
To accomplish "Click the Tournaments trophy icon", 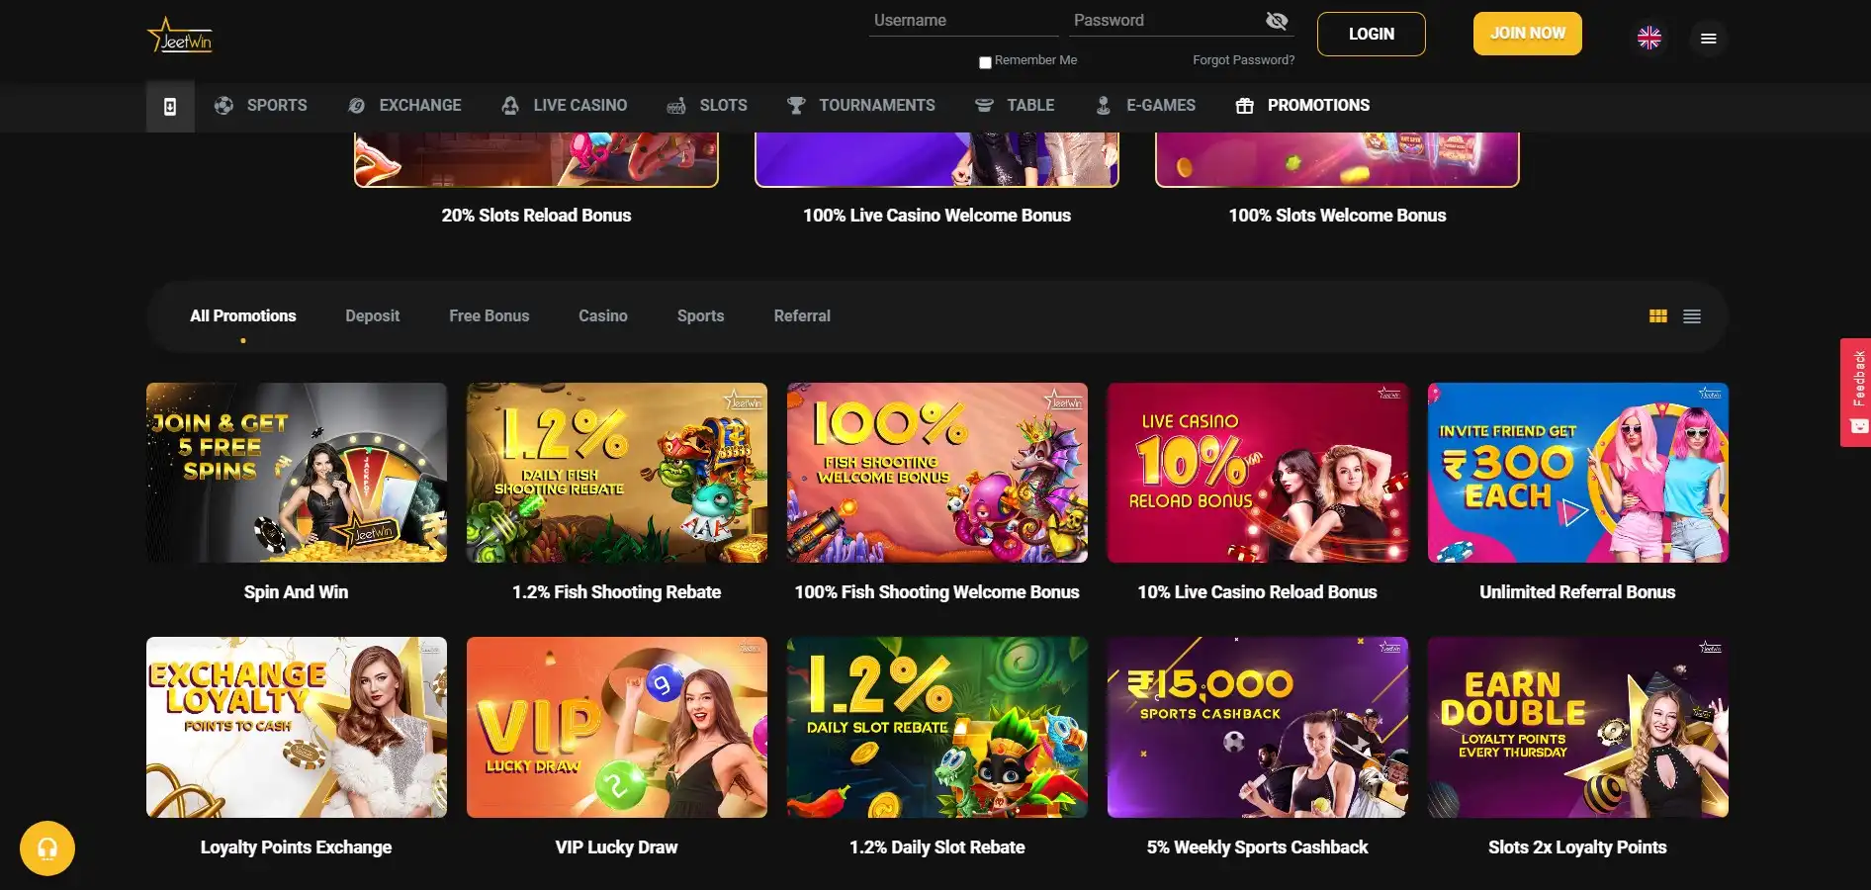I will coord(796,106).
